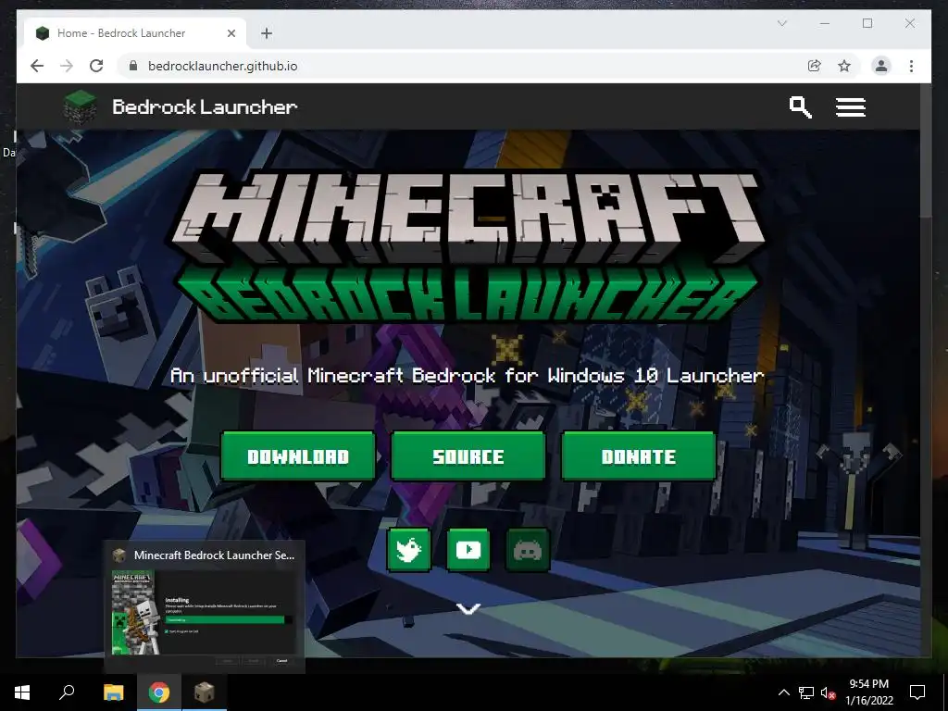Open the Twitter link button
Image resolution: width=948 pixels, height=711 pixels.
pyautogui.click(x=408, y=550)
